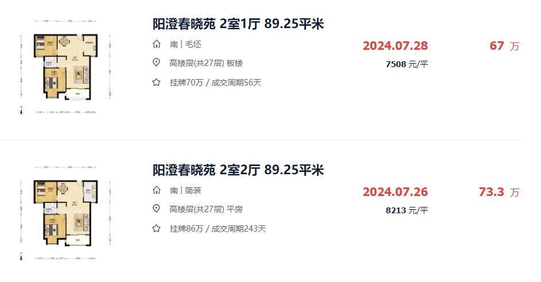Viewport: 541px width, 282px height.
Task: Click 挂牌86万 / 成交周期243天 info
Action: point(218,229)
